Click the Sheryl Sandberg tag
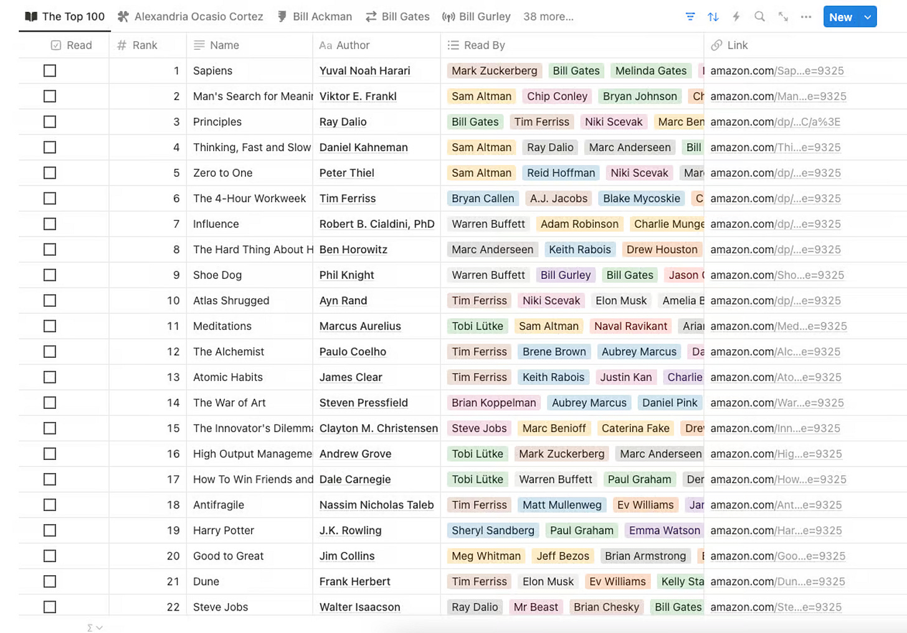907x633 pixels. pos(493,530)
